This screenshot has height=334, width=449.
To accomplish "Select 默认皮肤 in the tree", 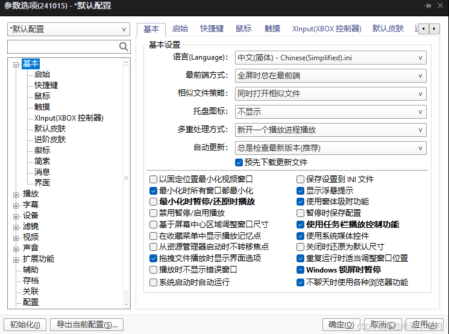I will click(x=50, y=128).
